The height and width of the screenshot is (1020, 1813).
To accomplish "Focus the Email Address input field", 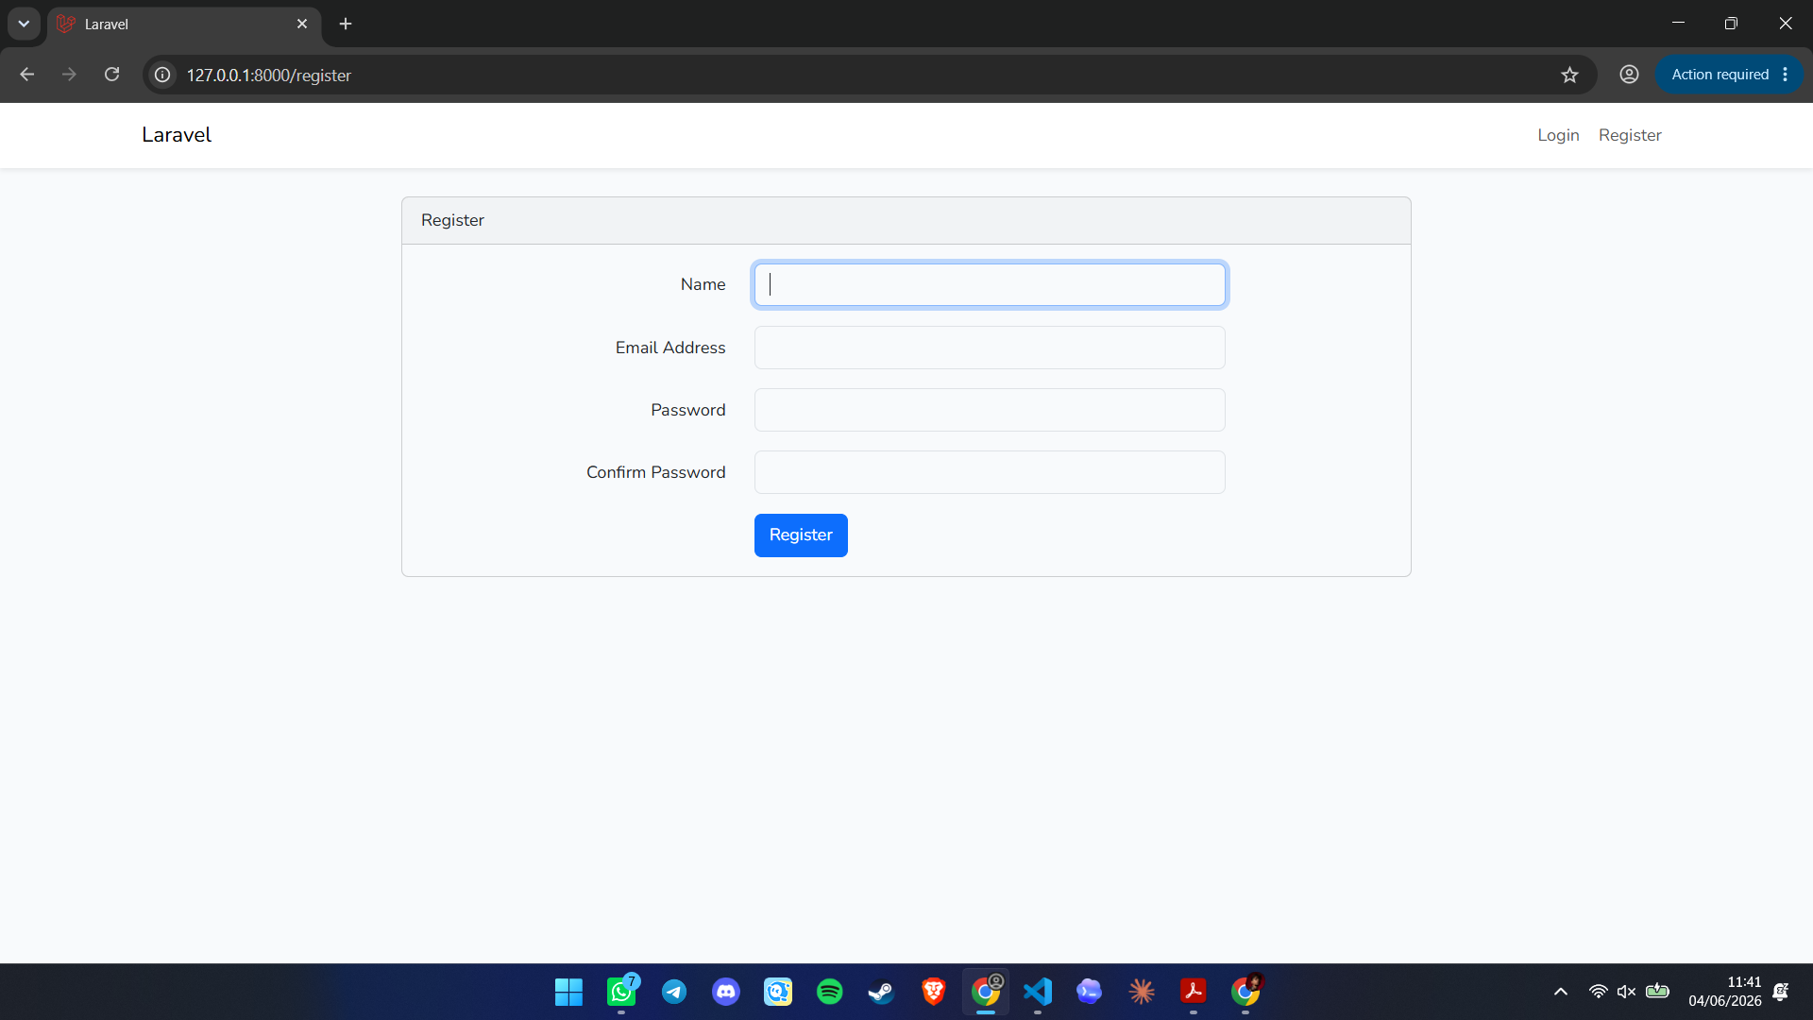I will (x=990, y=348).
